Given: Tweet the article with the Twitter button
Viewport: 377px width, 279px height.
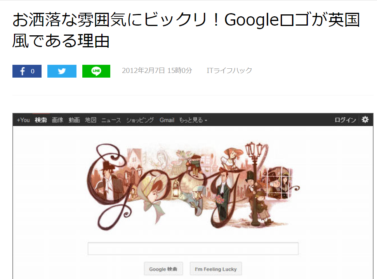Looking at the screenshot, I should tap(62, 71).
